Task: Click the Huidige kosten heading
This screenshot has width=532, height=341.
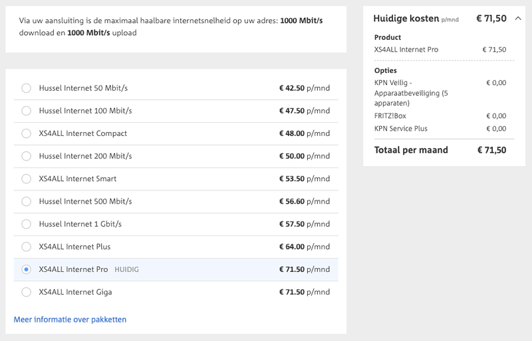Action: pyautogui.click(x=406, y=19)
